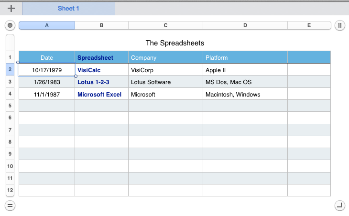Switch to the Sheet 1 tab
This screenshot has height=216, width=349.
(x=69, y=9)
